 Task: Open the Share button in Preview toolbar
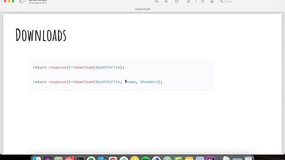pos(177,1)
